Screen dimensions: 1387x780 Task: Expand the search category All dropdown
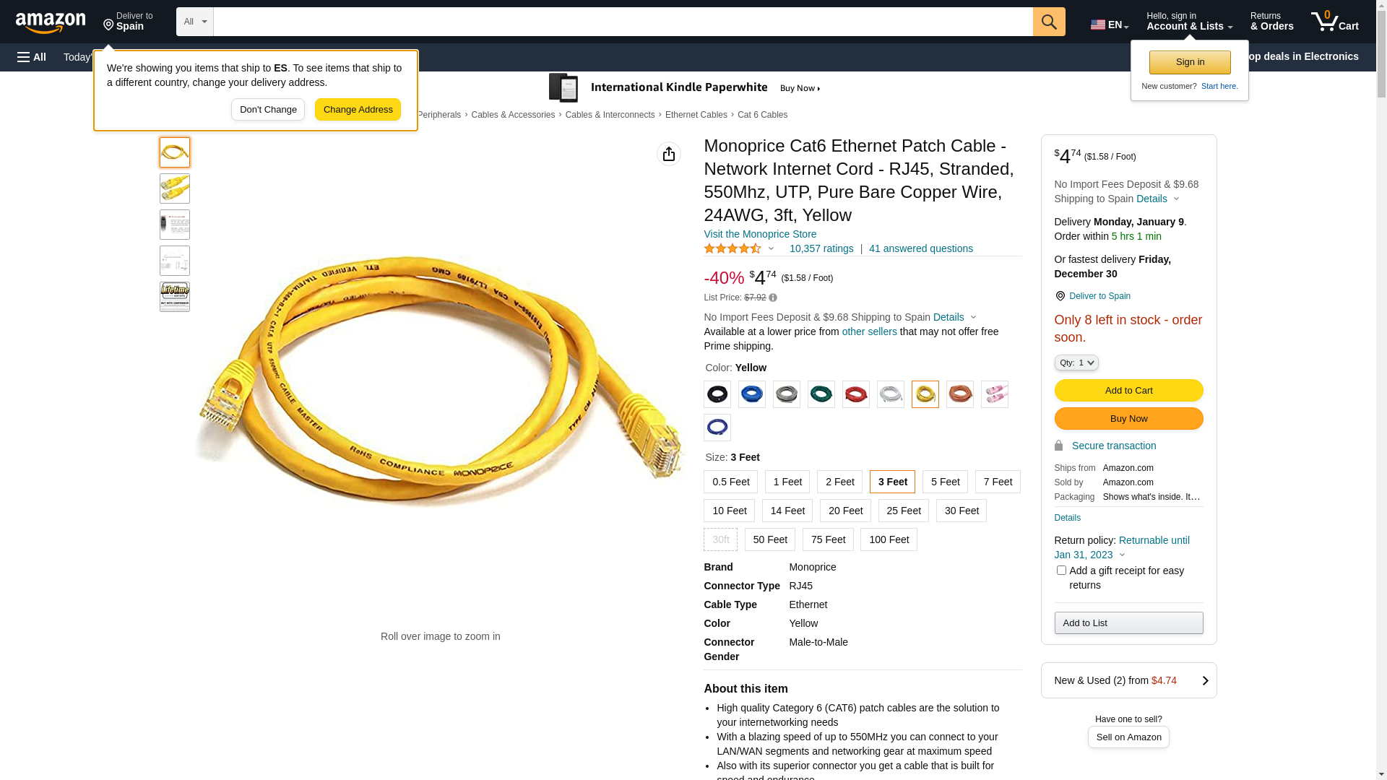tap(195, 22)
